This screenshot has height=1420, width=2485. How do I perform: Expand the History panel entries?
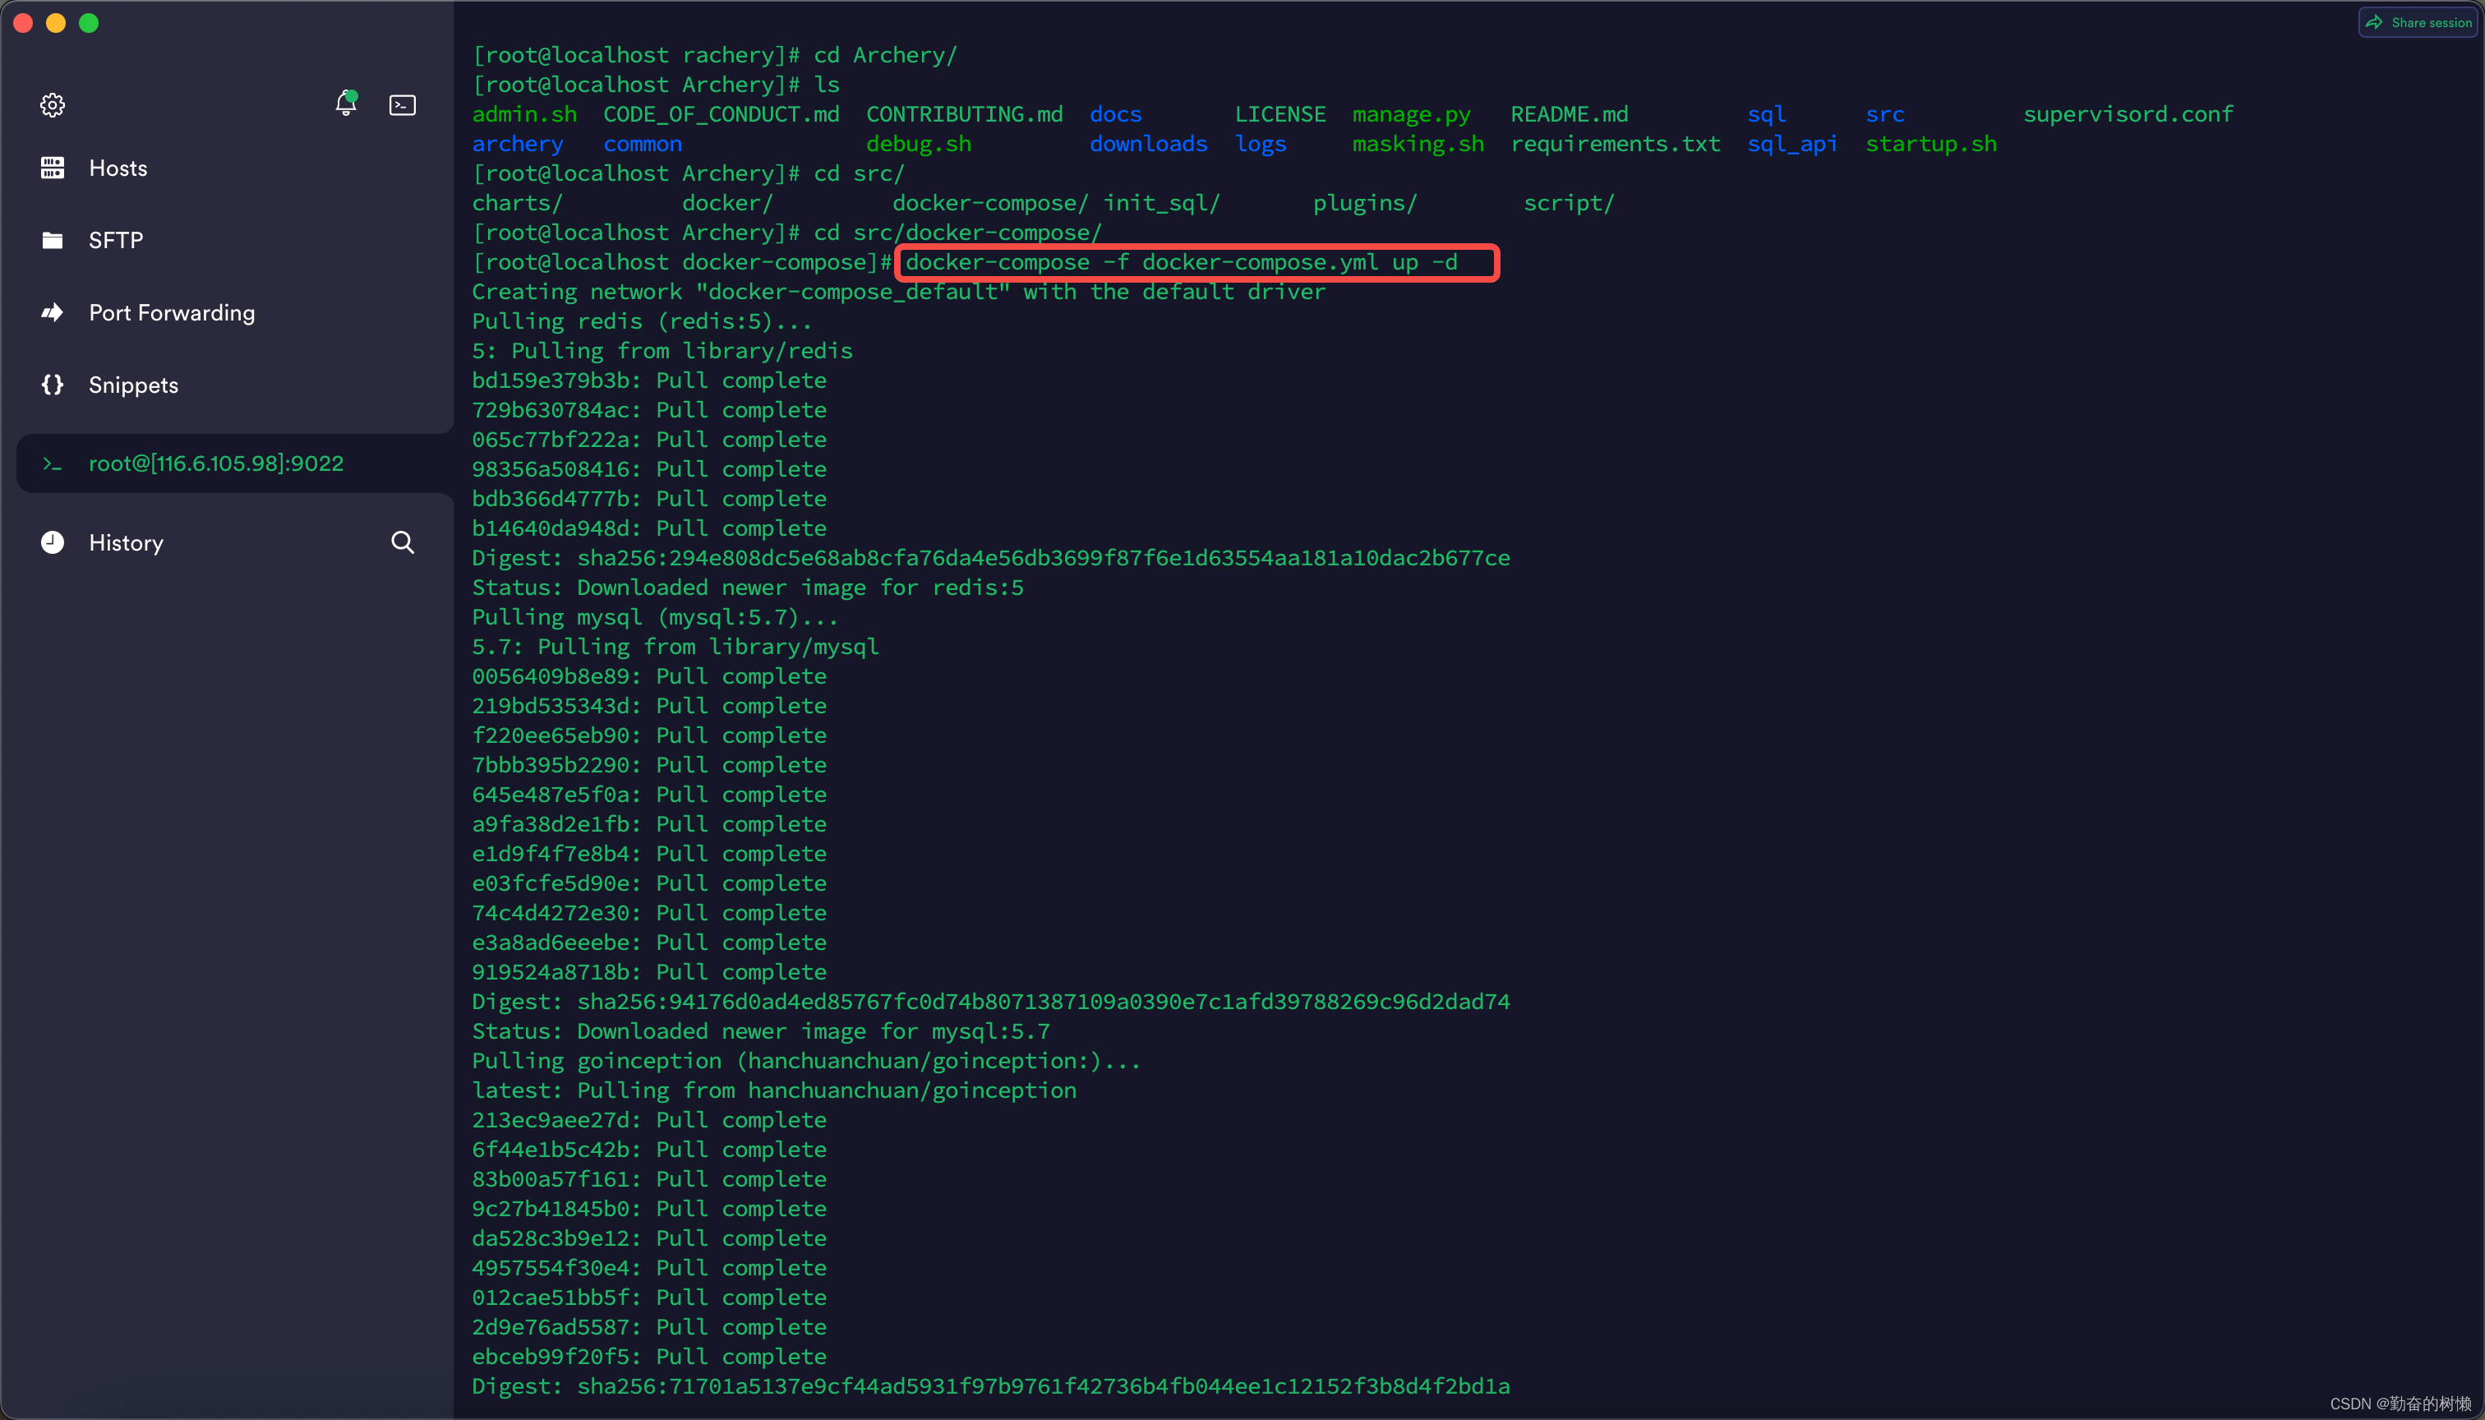125,541
